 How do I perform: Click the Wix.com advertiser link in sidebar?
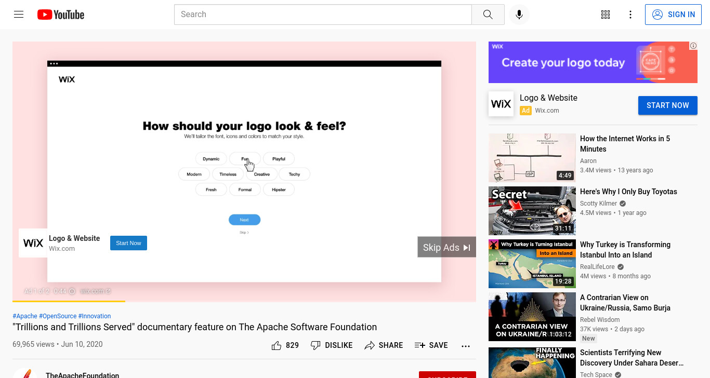coord(547,111)
